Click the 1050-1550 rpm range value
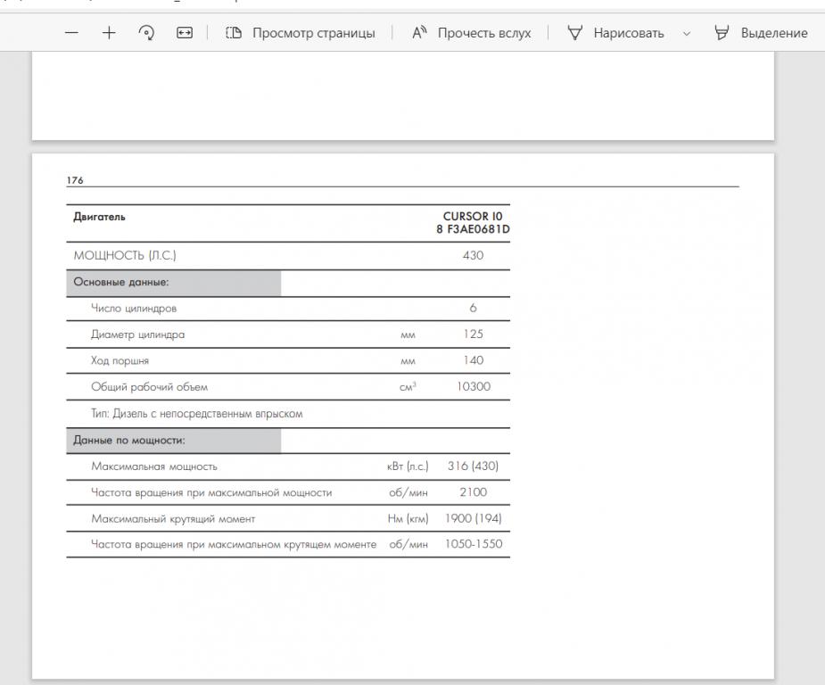Screen dimensions: 825x685 point(473,545)
